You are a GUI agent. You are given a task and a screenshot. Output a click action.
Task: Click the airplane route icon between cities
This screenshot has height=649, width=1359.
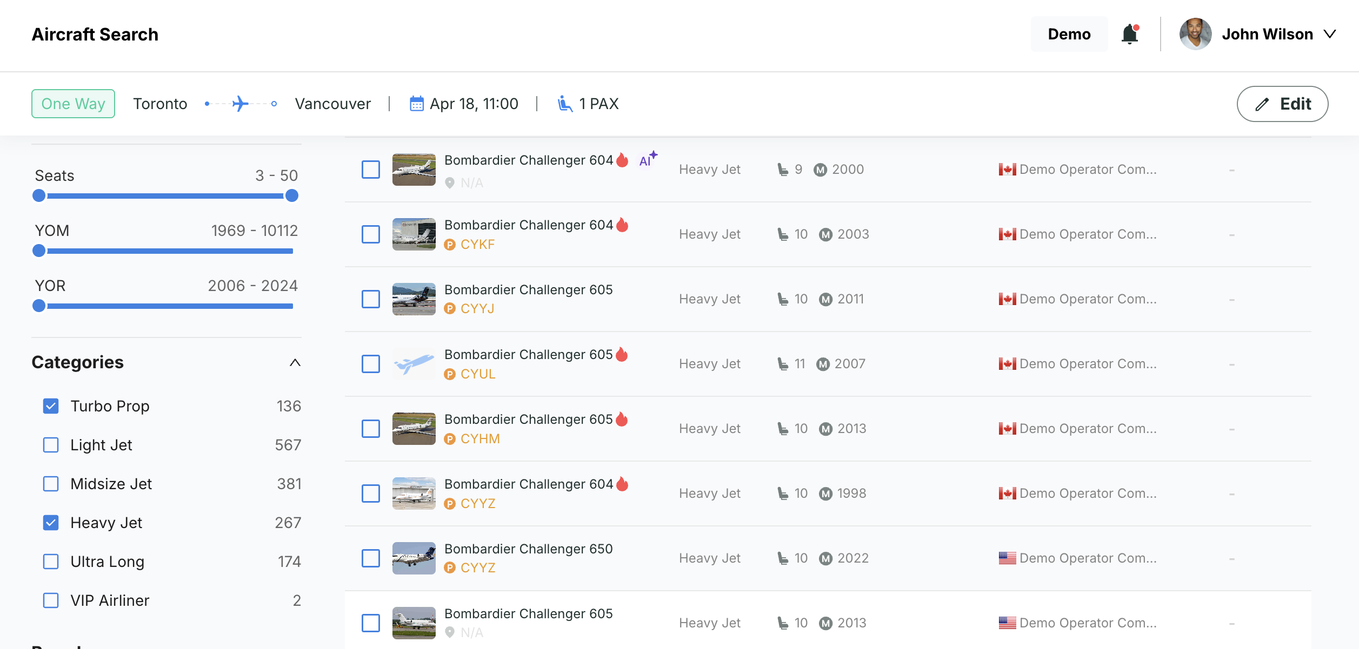241,103
